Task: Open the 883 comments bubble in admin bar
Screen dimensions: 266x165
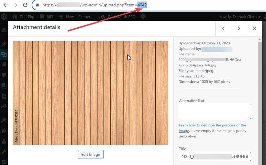Action: [46, 17]
